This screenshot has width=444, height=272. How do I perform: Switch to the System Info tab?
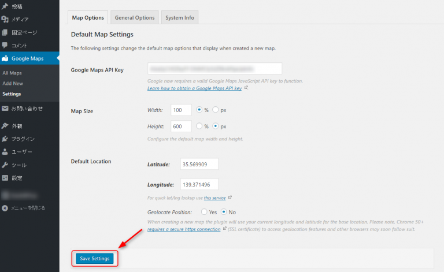pos(179,17)
